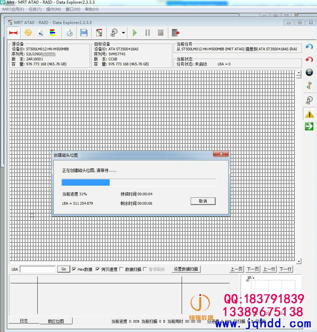This screenshot has width=317, height=332.
Task: Click the 上一页 button
Action: coord(237,269)
